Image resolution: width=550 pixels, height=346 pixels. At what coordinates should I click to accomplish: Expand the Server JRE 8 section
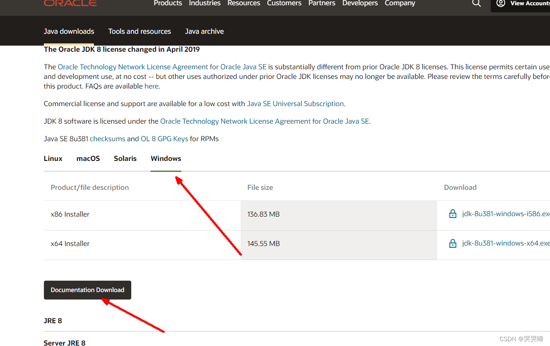(x=65, y=343)
